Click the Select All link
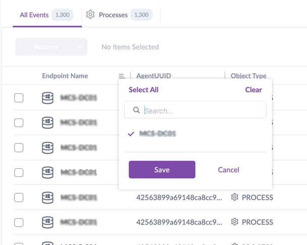 pyautogui.click(x=143, y=90)
